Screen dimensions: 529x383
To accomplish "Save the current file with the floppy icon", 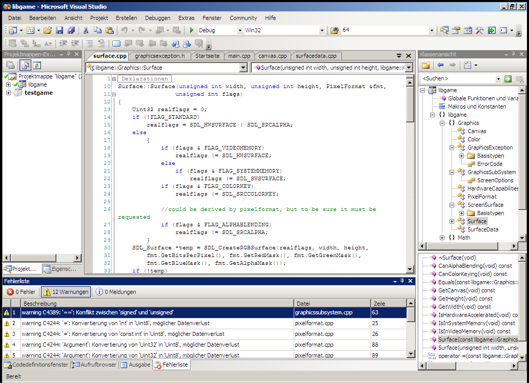I will [x=59, y=30].
